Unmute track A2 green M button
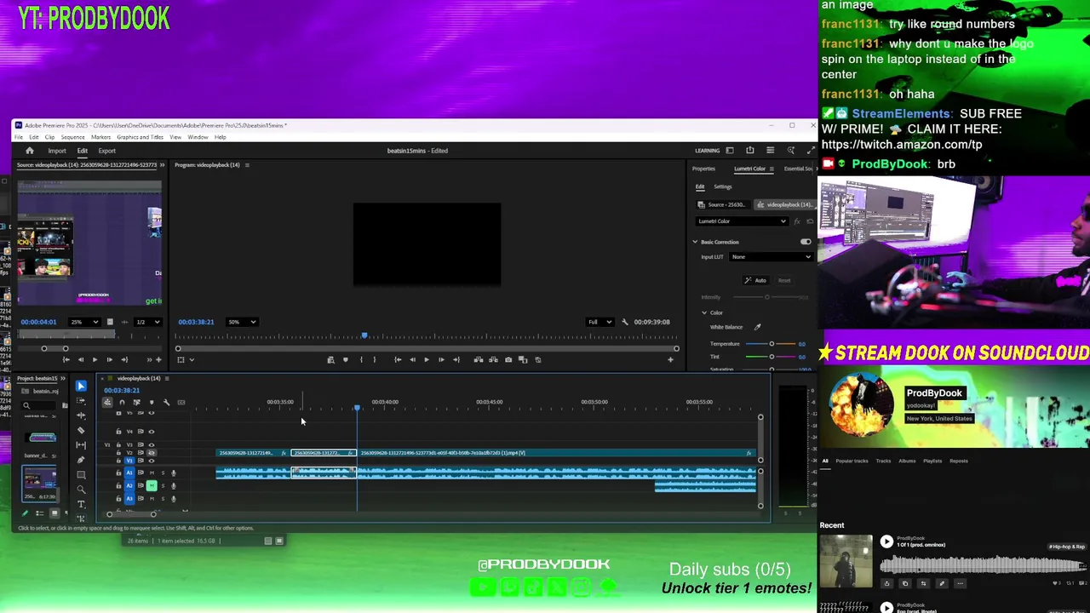The image size is (1090, 613). point(152,485)
